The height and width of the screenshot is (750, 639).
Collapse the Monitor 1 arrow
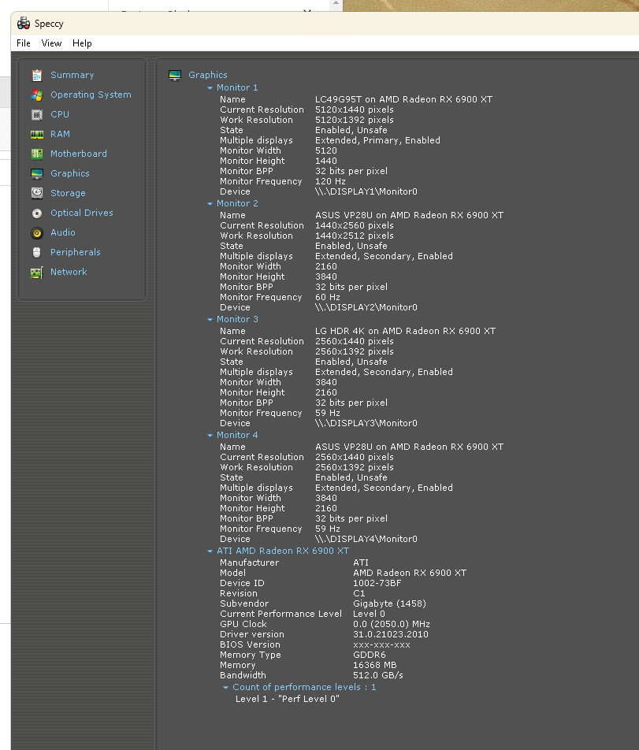point(210,88)
